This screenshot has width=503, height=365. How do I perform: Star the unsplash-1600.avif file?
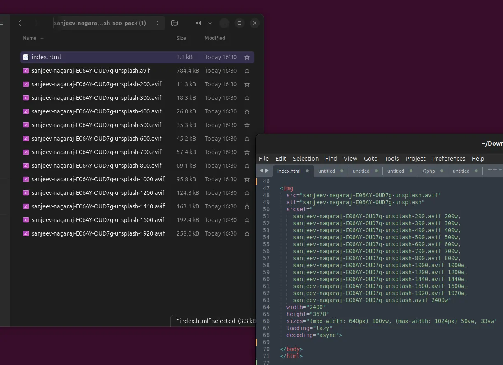pyautogui.click(x=247, y=220)
